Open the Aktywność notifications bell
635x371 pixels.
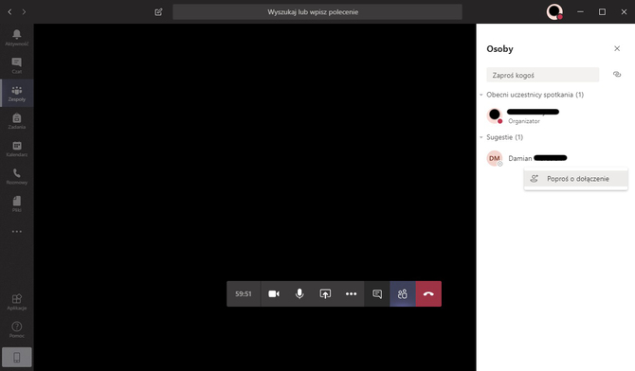[x=17, y=37]
